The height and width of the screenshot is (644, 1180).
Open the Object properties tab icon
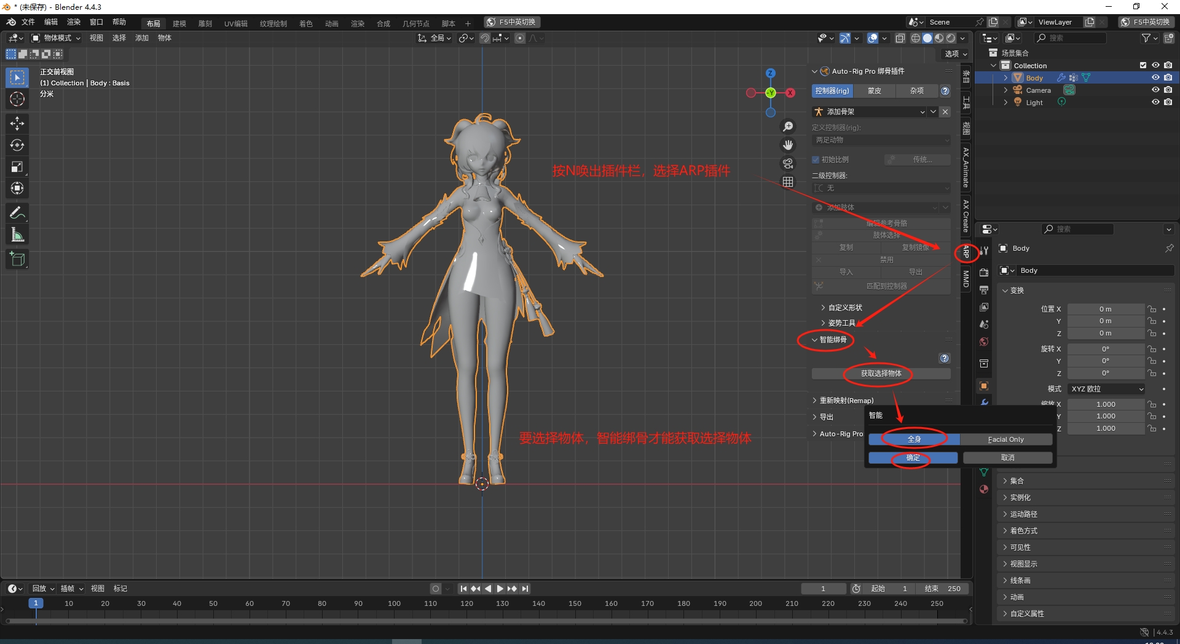tap(984, 386)
